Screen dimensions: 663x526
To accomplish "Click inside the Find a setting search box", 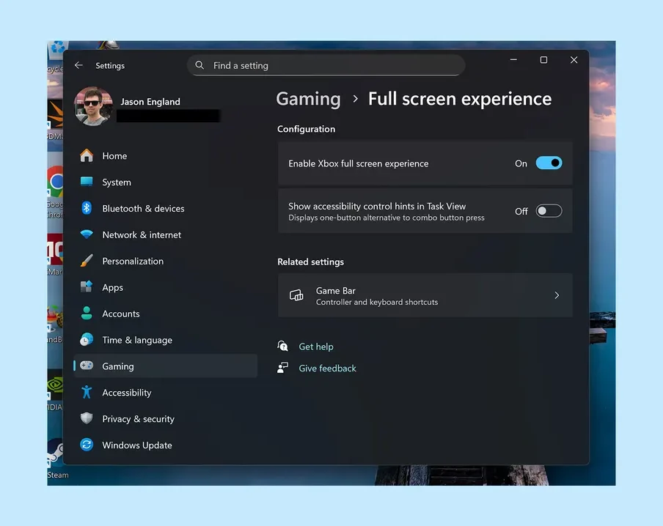I will [x=326, y=64].
